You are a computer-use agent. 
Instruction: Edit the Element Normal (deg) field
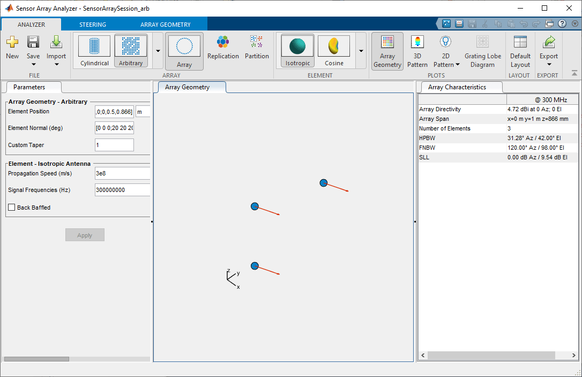tap(114, 128)
